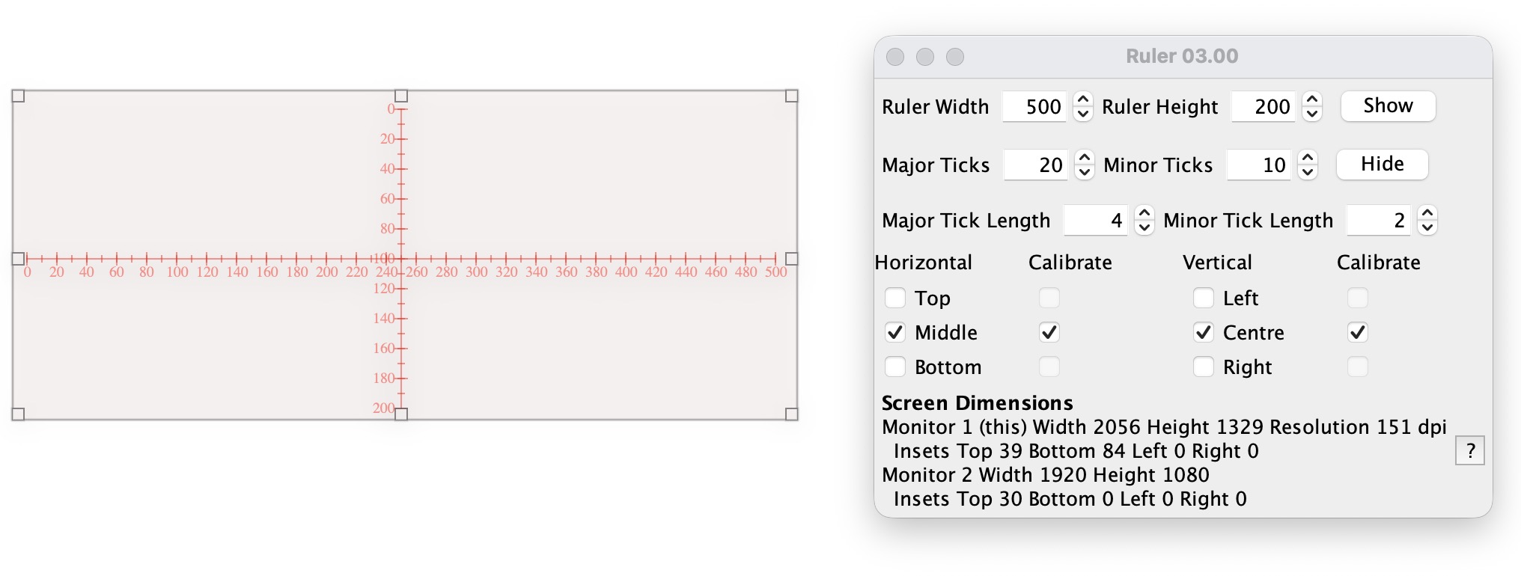1521x576 pixels.
Task: Decrease Minor Ticks using down arrow
Action: tap(1308, 172)
